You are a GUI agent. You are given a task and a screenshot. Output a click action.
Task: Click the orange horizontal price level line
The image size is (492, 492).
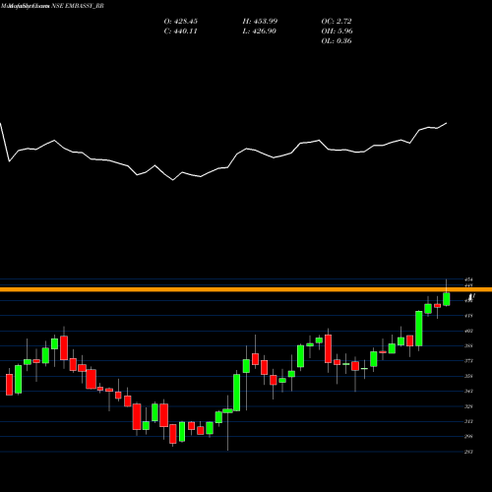pos(246,289)
